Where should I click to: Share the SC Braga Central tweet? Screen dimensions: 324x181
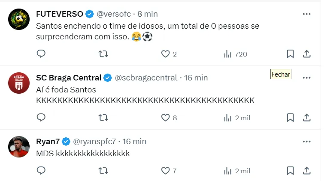click(307, 117)
